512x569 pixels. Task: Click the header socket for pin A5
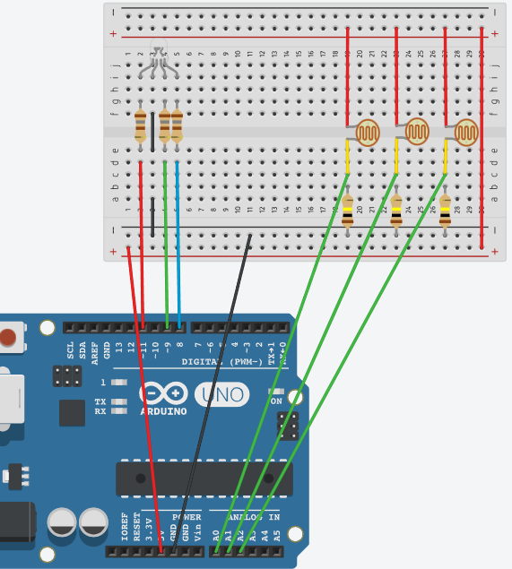277,552
